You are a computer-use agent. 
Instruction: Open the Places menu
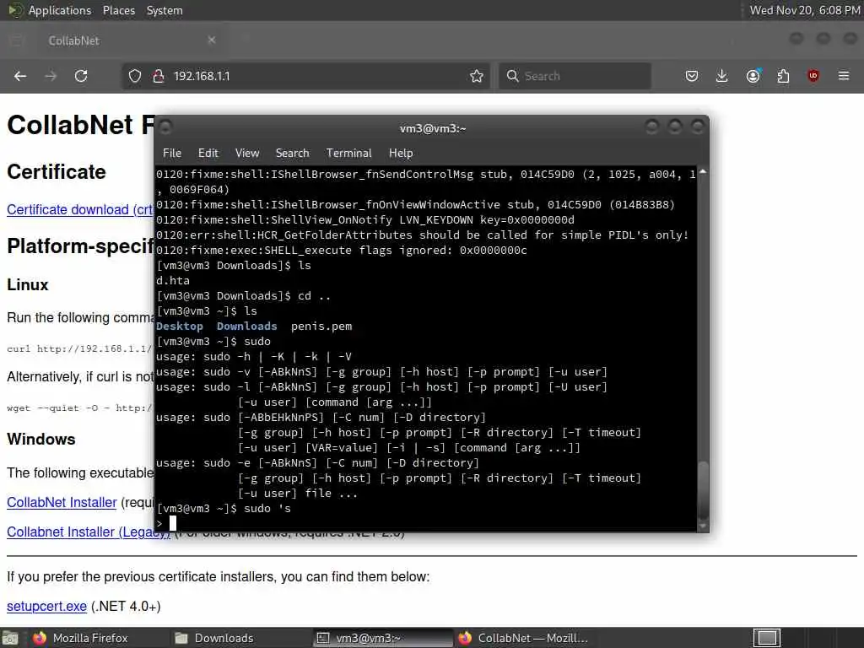[x=118, y=10]
